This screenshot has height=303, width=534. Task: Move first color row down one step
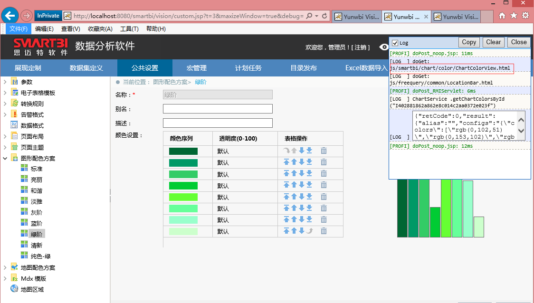(302, 151)
